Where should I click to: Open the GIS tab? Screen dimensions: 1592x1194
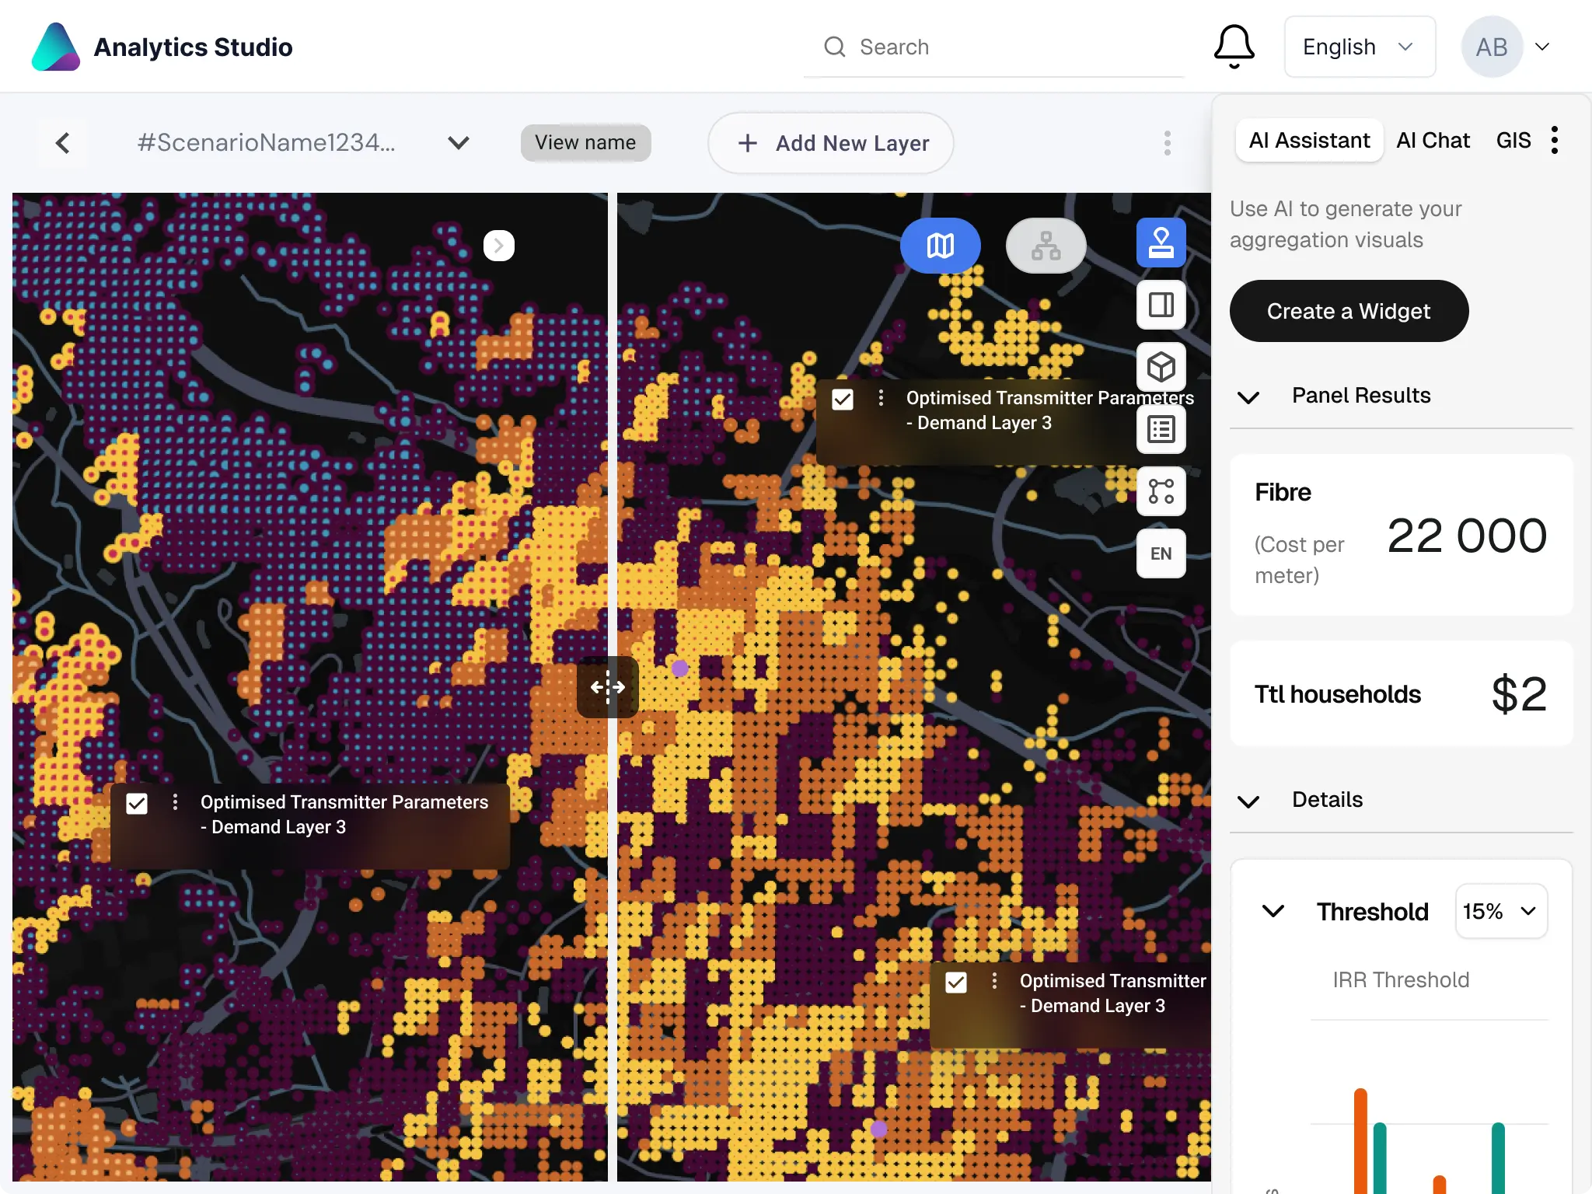(1513, 141)
